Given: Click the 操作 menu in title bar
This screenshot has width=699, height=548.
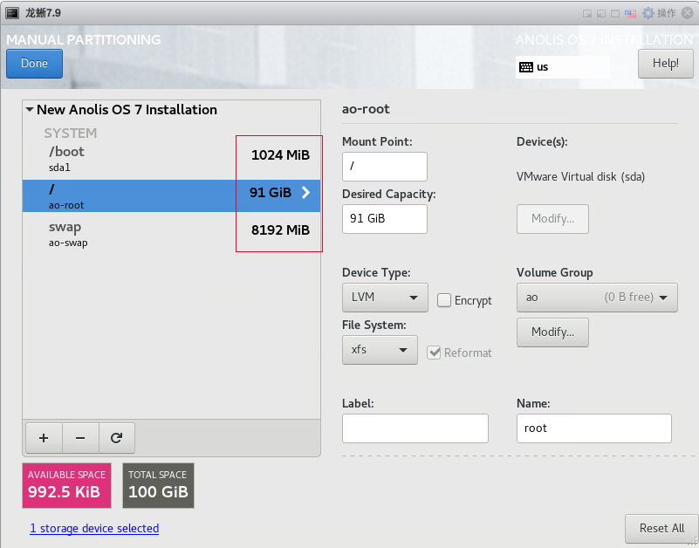Looking at the screenshot, I should click(666, 13).
